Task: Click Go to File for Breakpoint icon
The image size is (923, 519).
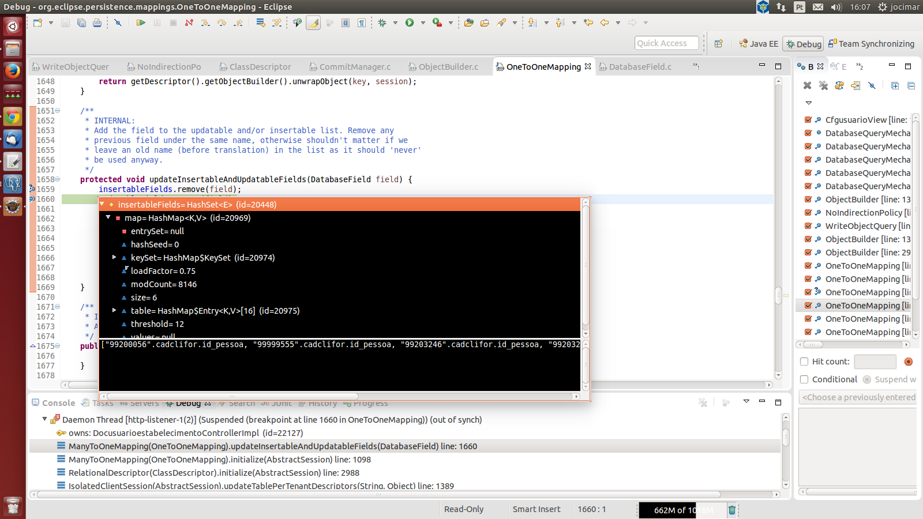Action: coord(856,85)
